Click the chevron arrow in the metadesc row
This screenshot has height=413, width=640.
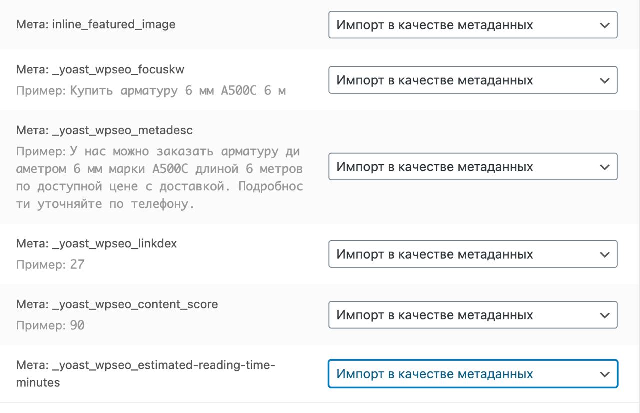[x=604, y=167]
